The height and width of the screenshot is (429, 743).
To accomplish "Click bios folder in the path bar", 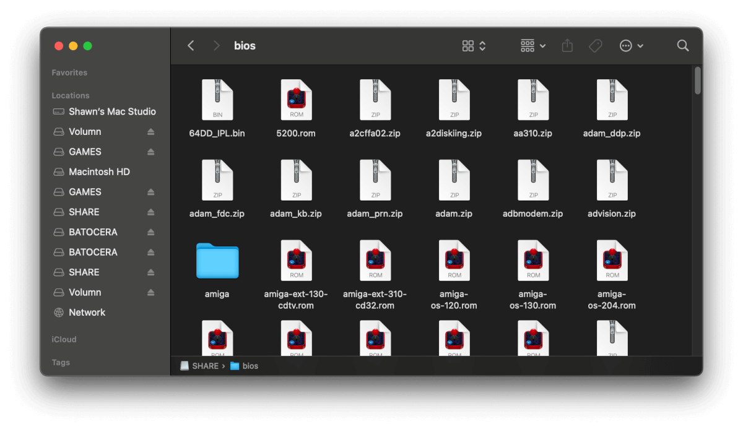I will pyautogui.click(x=250, y=366).
